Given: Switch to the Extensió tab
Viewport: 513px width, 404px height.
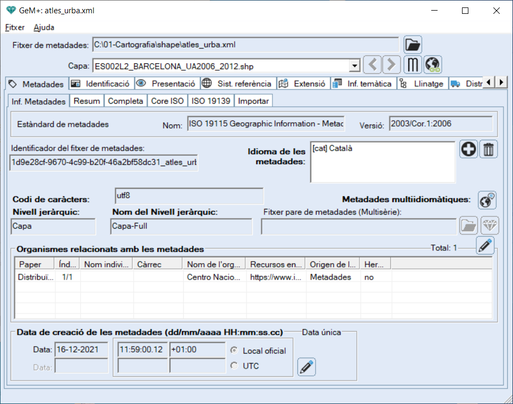Looking at the screenshot, I should (x=303, y=84).
